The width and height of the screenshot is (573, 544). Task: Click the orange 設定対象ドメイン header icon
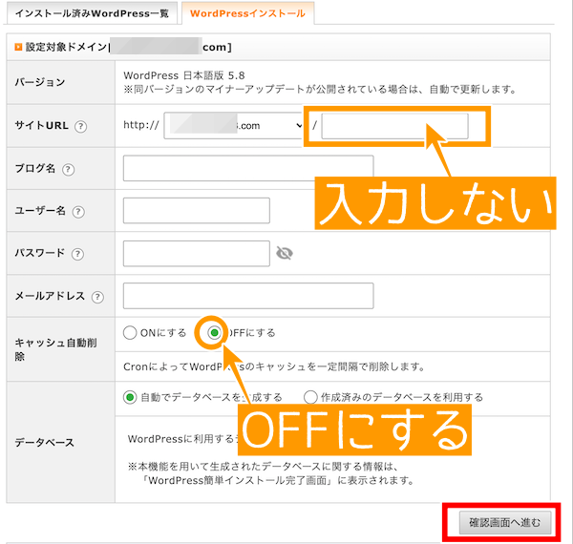(x=18, y=47)
